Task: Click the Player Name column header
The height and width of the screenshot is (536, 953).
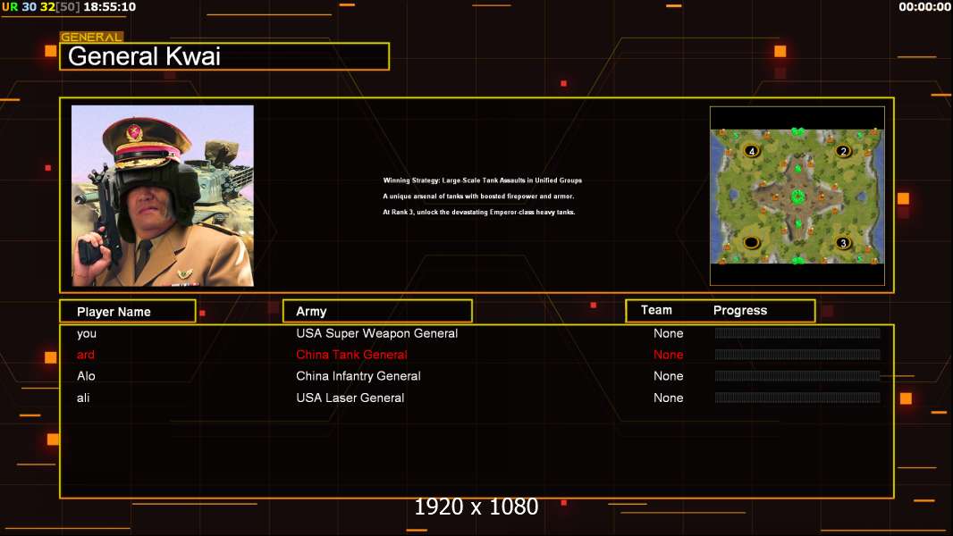Action: (x=128, y=312)
